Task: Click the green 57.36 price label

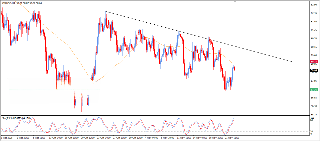Action: (313, 90)
